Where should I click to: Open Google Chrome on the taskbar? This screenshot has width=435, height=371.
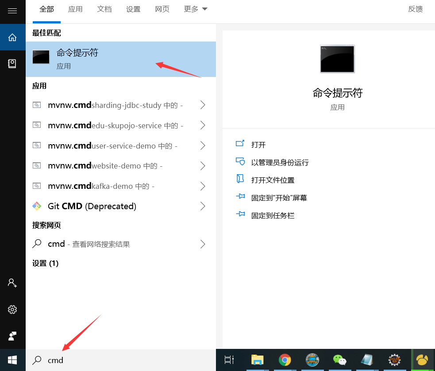[x=285, y=360]
